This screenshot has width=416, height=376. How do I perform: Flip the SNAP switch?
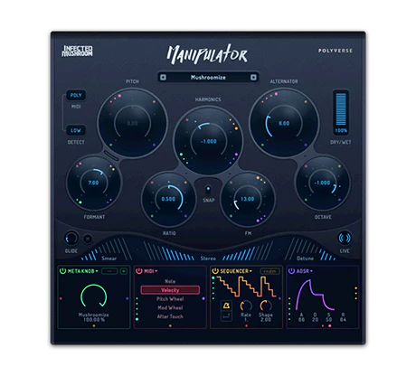tap(208, 190)
